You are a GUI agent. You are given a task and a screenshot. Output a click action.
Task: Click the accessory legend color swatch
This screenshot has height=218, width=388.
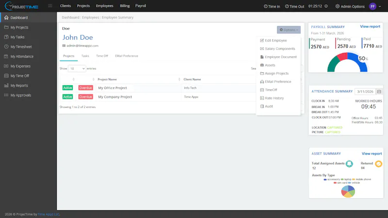pos(325,179)
